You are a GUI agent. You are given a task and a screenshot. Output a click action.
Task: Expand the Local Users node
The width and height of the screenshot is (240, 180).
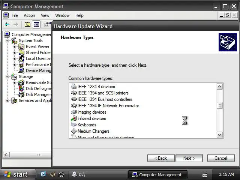14,58
